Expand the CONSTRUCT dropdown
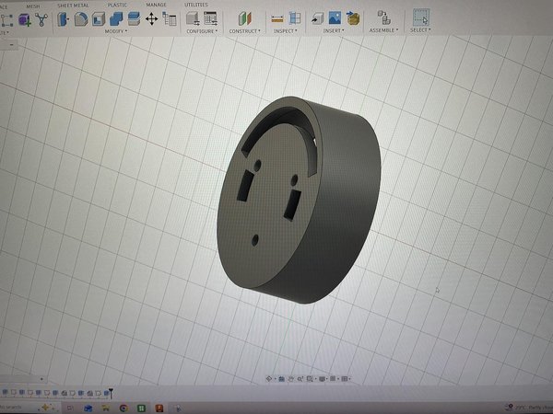 (244, 31)
